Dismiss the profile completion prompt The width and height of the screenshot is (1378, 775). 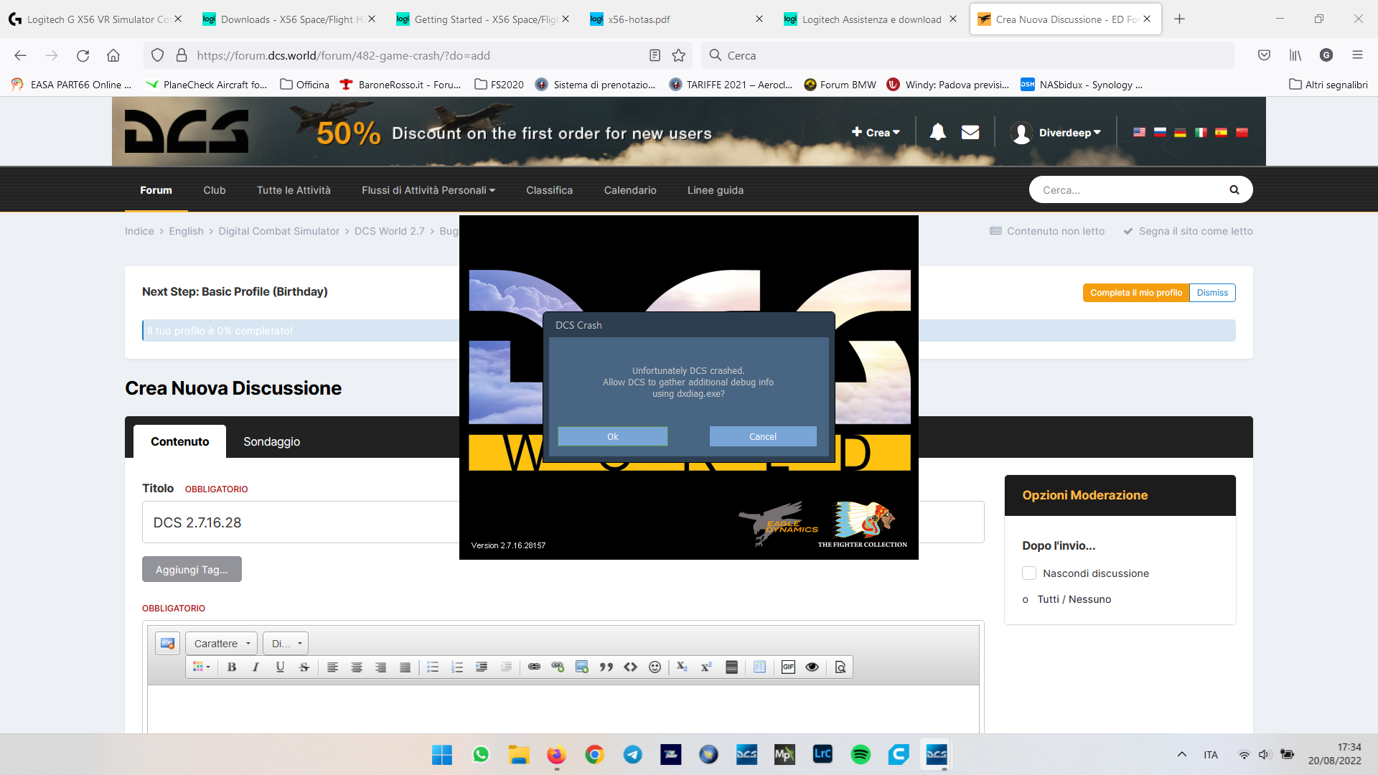[x=1212, y=293]
